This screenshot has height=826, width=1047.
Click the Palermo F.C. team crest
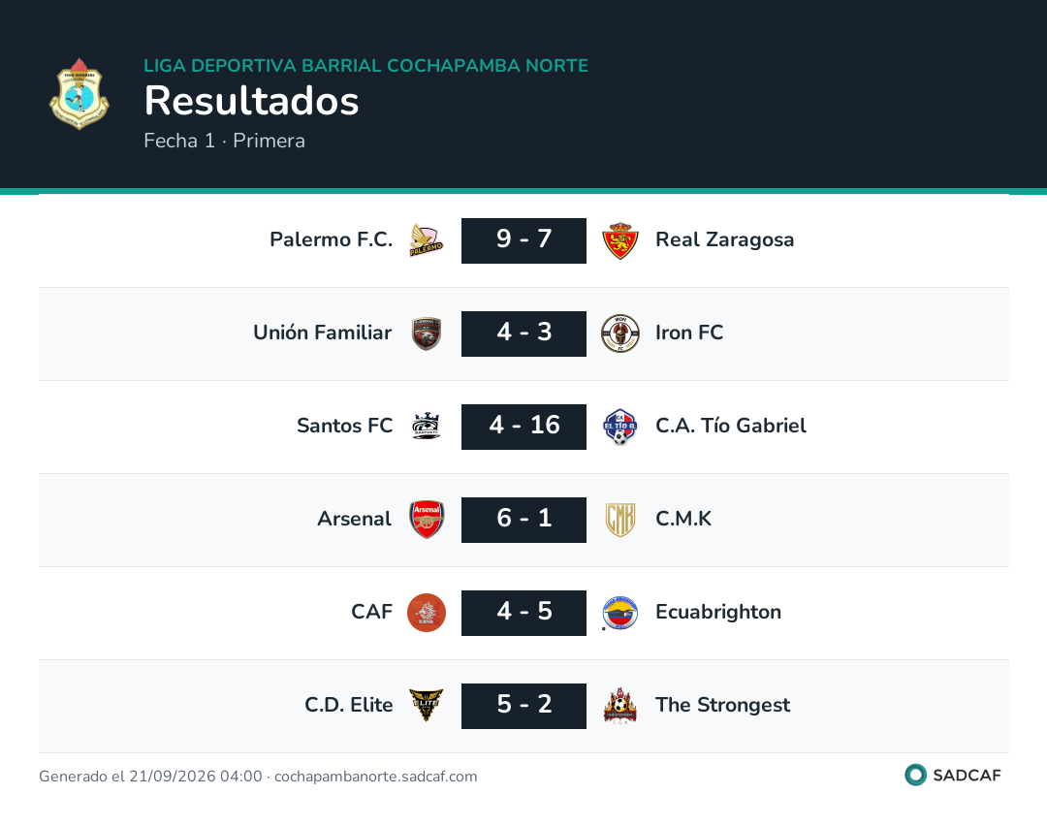pyautogui.click(x=426, y=240)
